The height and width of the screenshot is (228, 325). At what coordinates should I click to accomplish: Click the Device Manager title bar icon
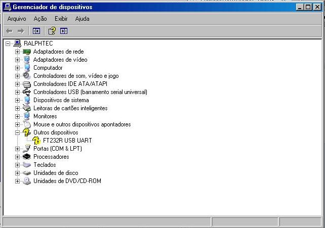[8, 7]
